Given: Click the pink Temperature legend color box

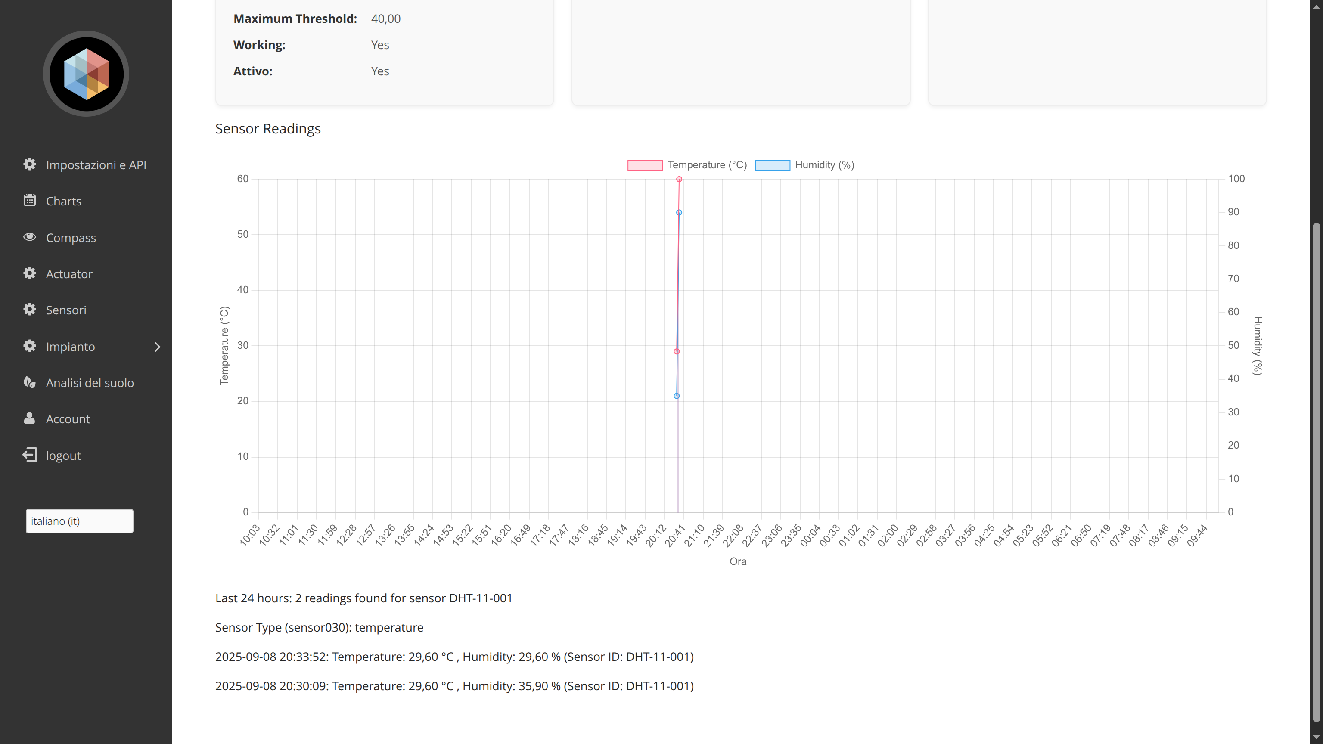Looking at the screenshot, I should pyautogui.click(x=645, y=165).
